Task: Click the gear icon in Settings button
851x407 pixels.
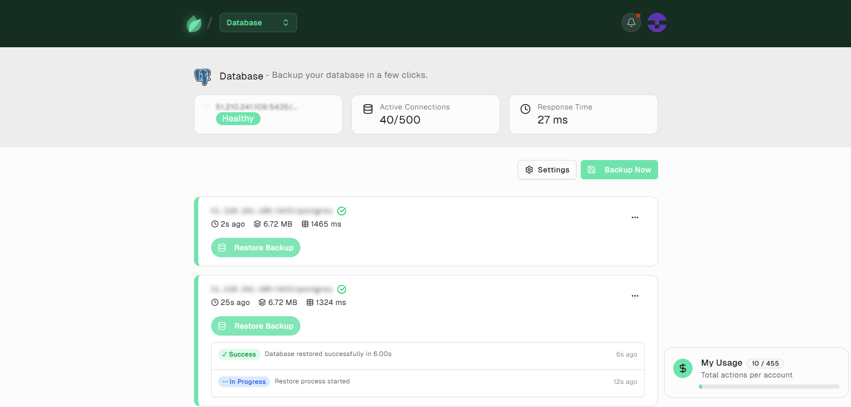Action: [x=529, y=170]
